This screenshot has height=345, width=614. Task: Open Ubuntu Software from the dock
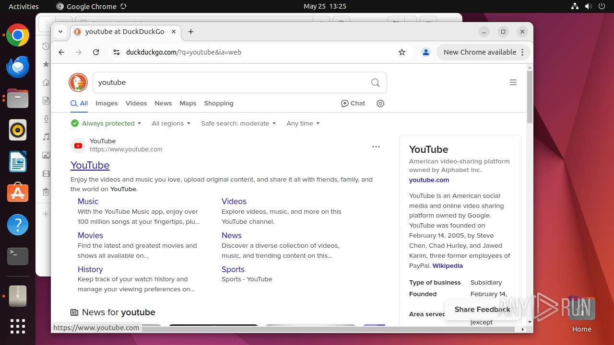18,193
